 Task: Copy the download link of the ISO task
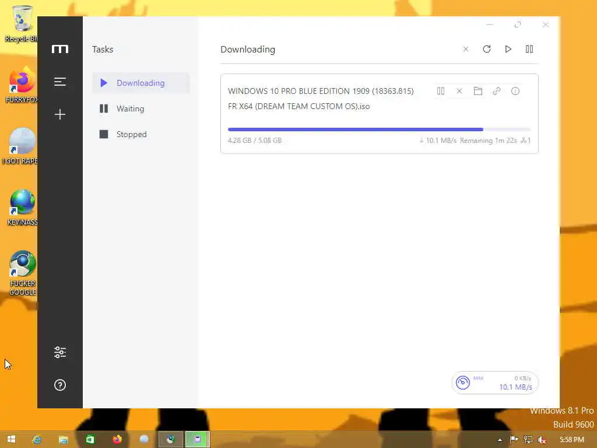coord(497,91)
